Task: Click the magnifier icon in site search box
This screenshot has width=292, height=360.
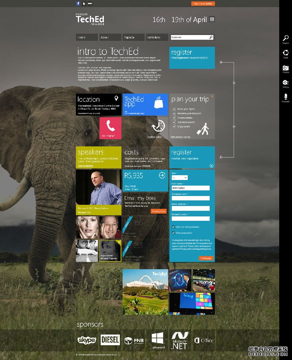Action: pos(211,37)
